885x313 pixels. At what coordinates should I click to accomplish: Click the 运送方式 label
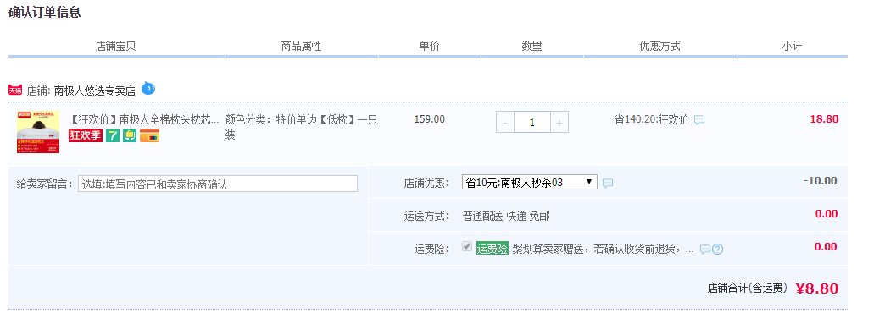[426, 216]
